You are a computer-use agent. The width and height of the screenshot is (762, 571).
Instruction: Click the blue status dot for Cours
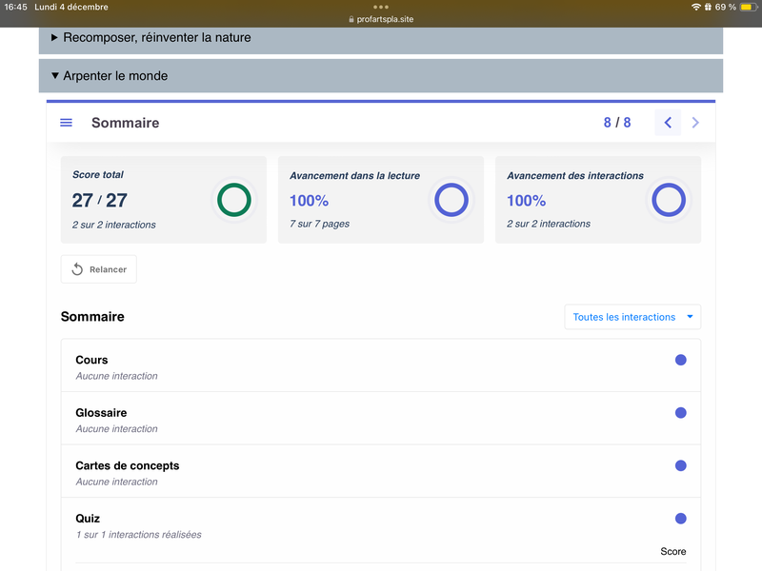680,360
